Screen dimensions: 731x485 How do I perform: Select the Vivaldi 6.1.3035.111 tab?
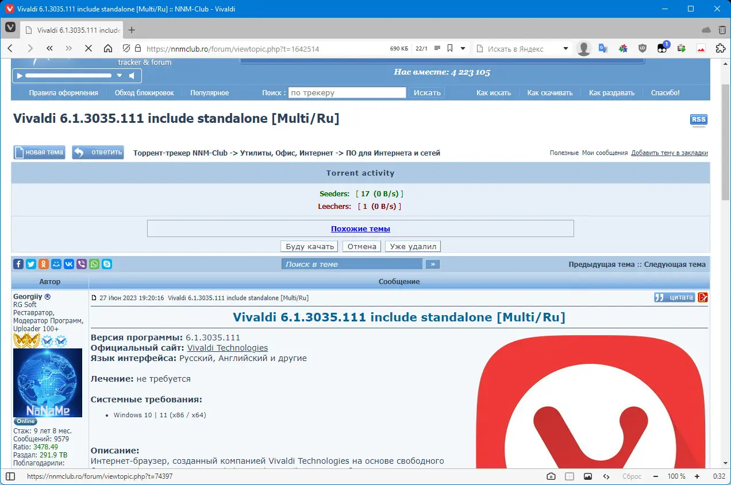71,30
